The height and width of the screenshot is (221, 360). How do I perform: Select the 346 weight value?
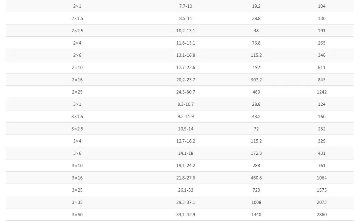322,55
